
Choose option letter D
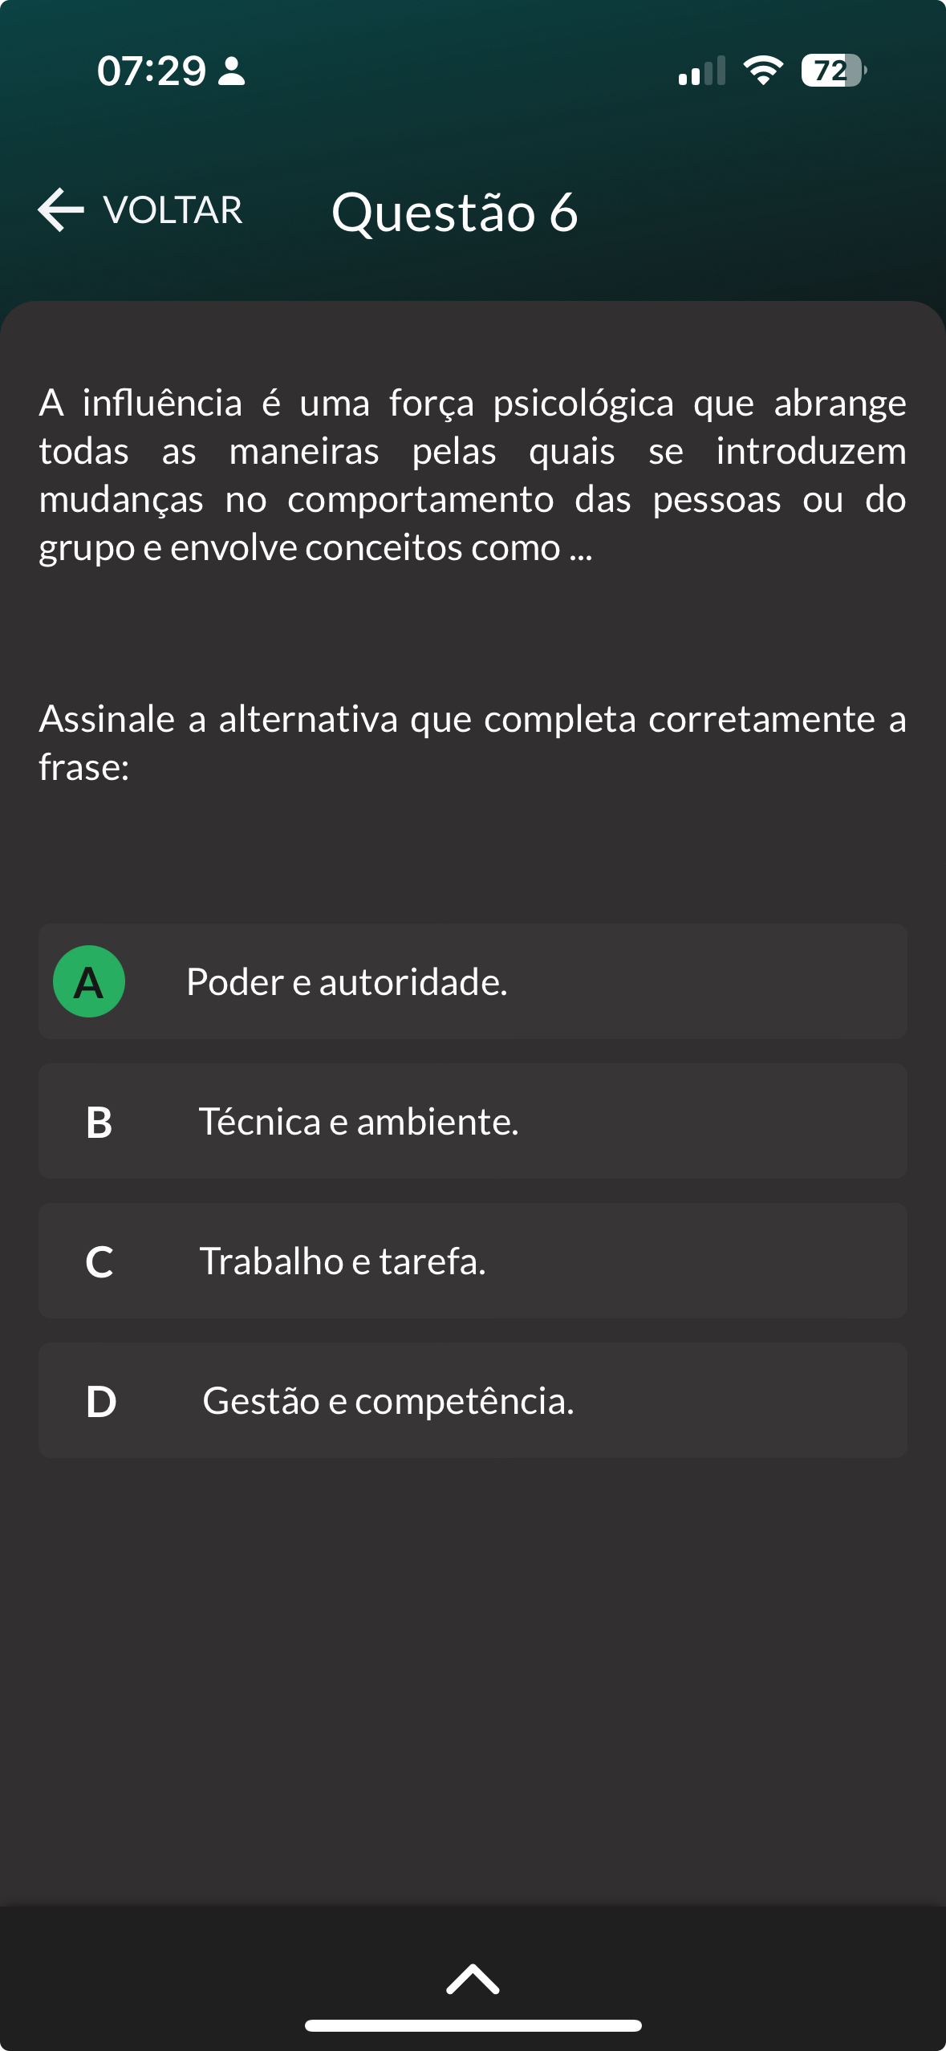(x=101, y=1401)
